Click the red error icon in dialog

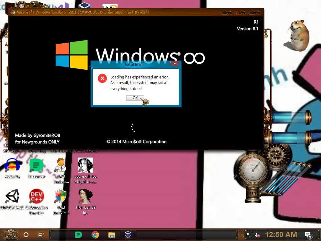point(103,78)
